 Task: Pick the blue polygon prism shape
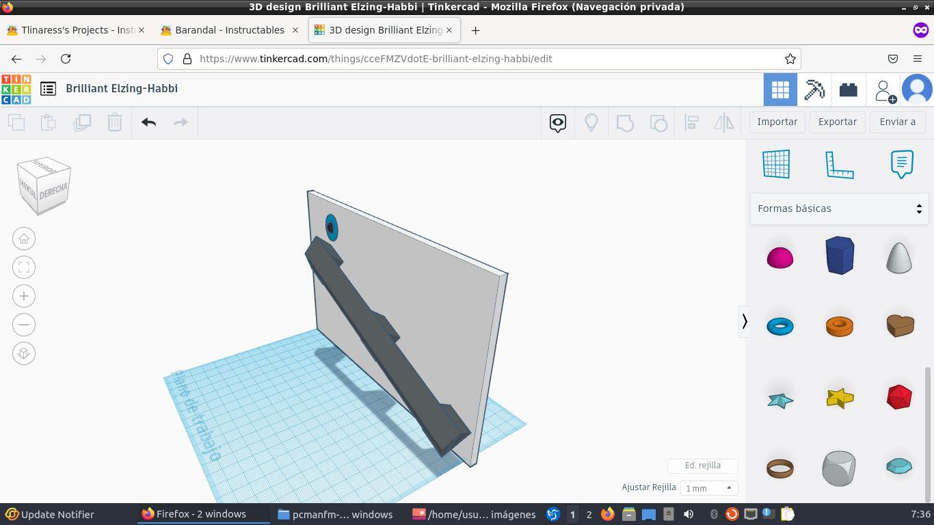(x=840, y=256)
